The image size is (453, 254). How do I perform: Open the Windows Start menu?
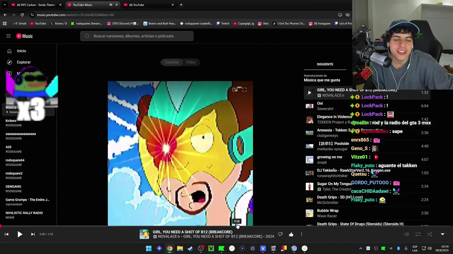pos(149,248)
